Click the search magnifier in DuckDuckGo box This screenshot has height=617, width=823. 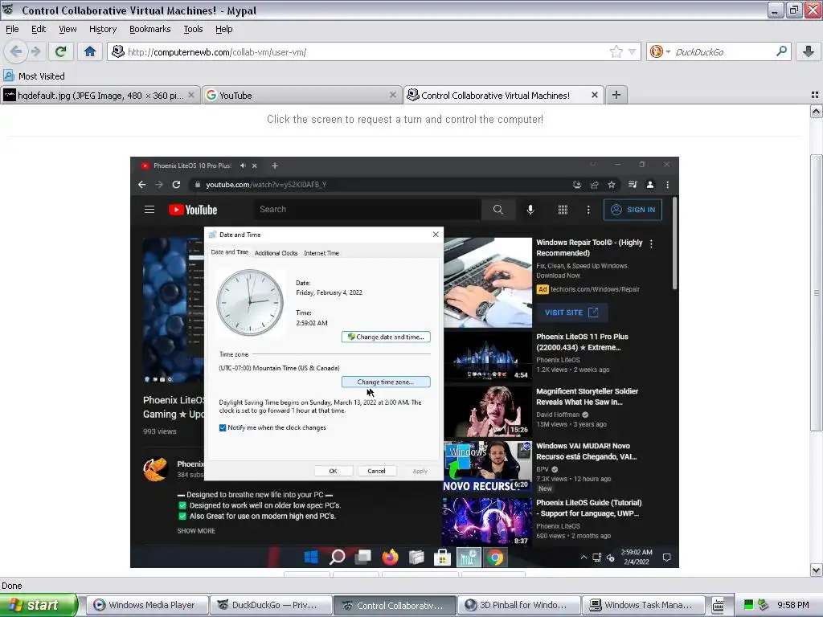(x=781, y=51)
